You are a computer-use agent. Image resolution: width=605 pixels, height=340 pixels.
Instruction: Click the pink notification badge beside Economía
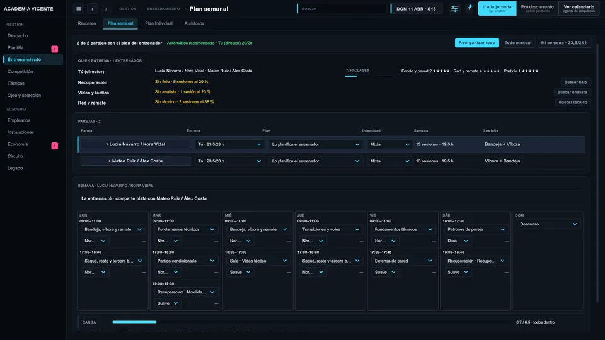coord(55,145)
